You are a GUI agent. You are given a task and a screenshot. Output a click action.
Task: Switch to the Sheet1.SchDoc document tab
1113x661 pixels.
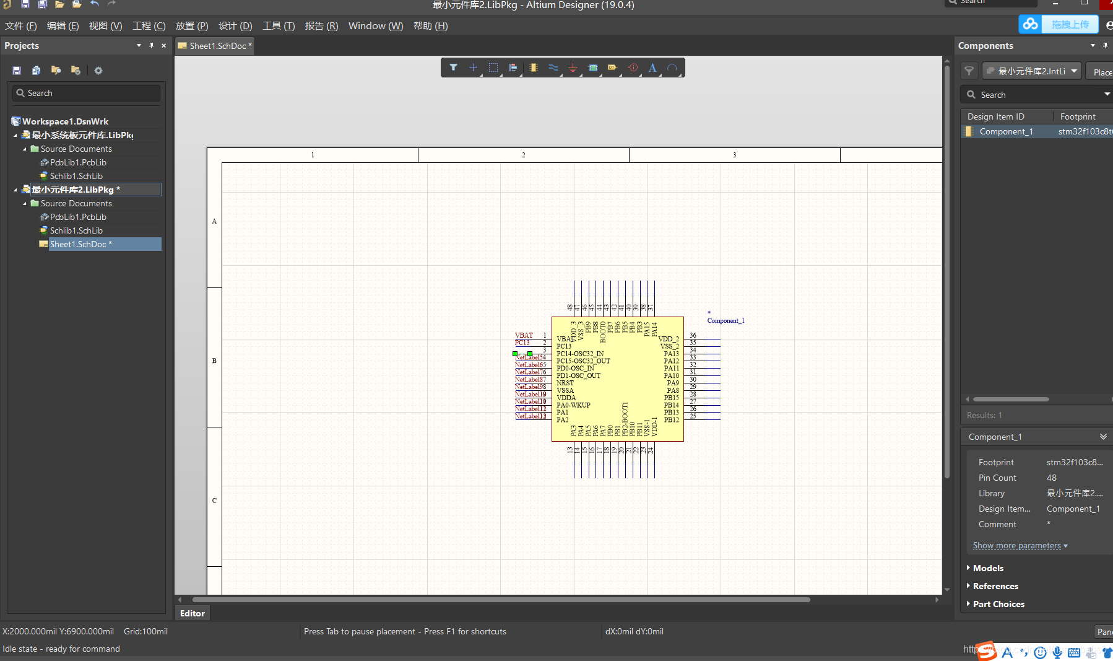(215, 46)
